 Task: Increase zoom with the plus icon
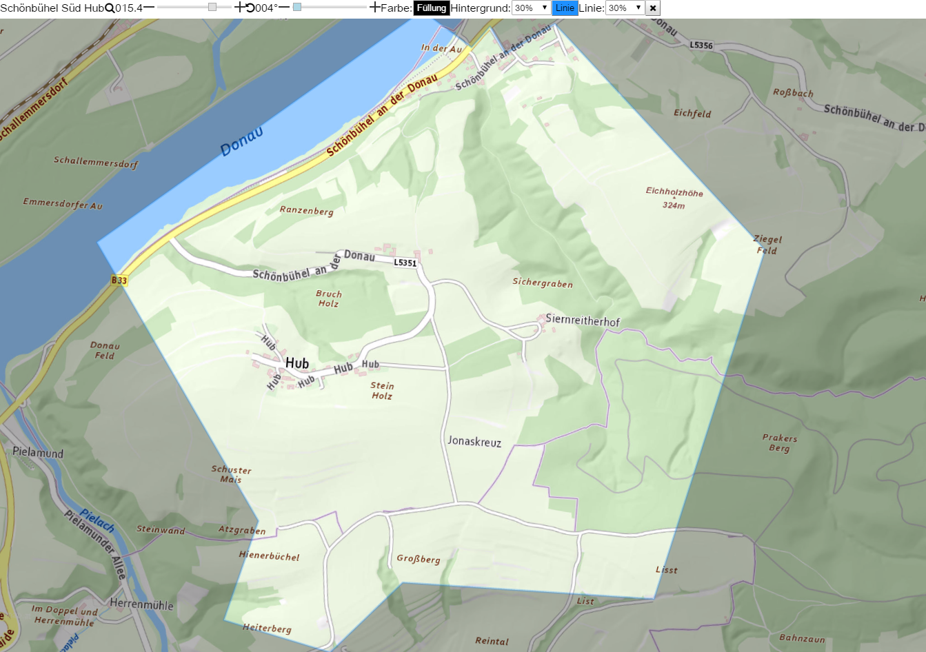tap(239, 8)
